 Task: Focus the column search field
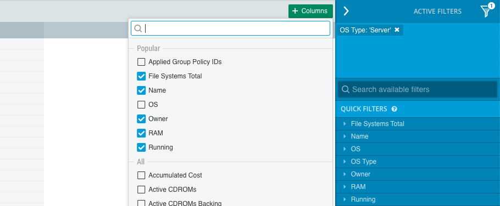(x=230, y=28)
